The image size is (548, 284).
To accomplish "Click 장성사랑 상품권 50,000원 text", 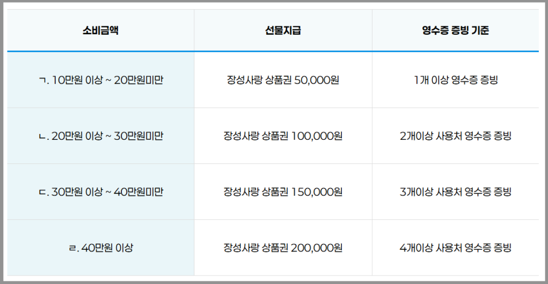I will point(283,80).
